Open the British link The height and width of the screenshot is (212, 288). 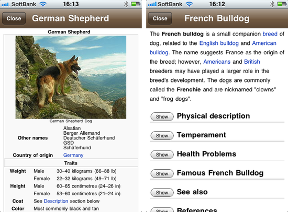(x=252, y=62)
